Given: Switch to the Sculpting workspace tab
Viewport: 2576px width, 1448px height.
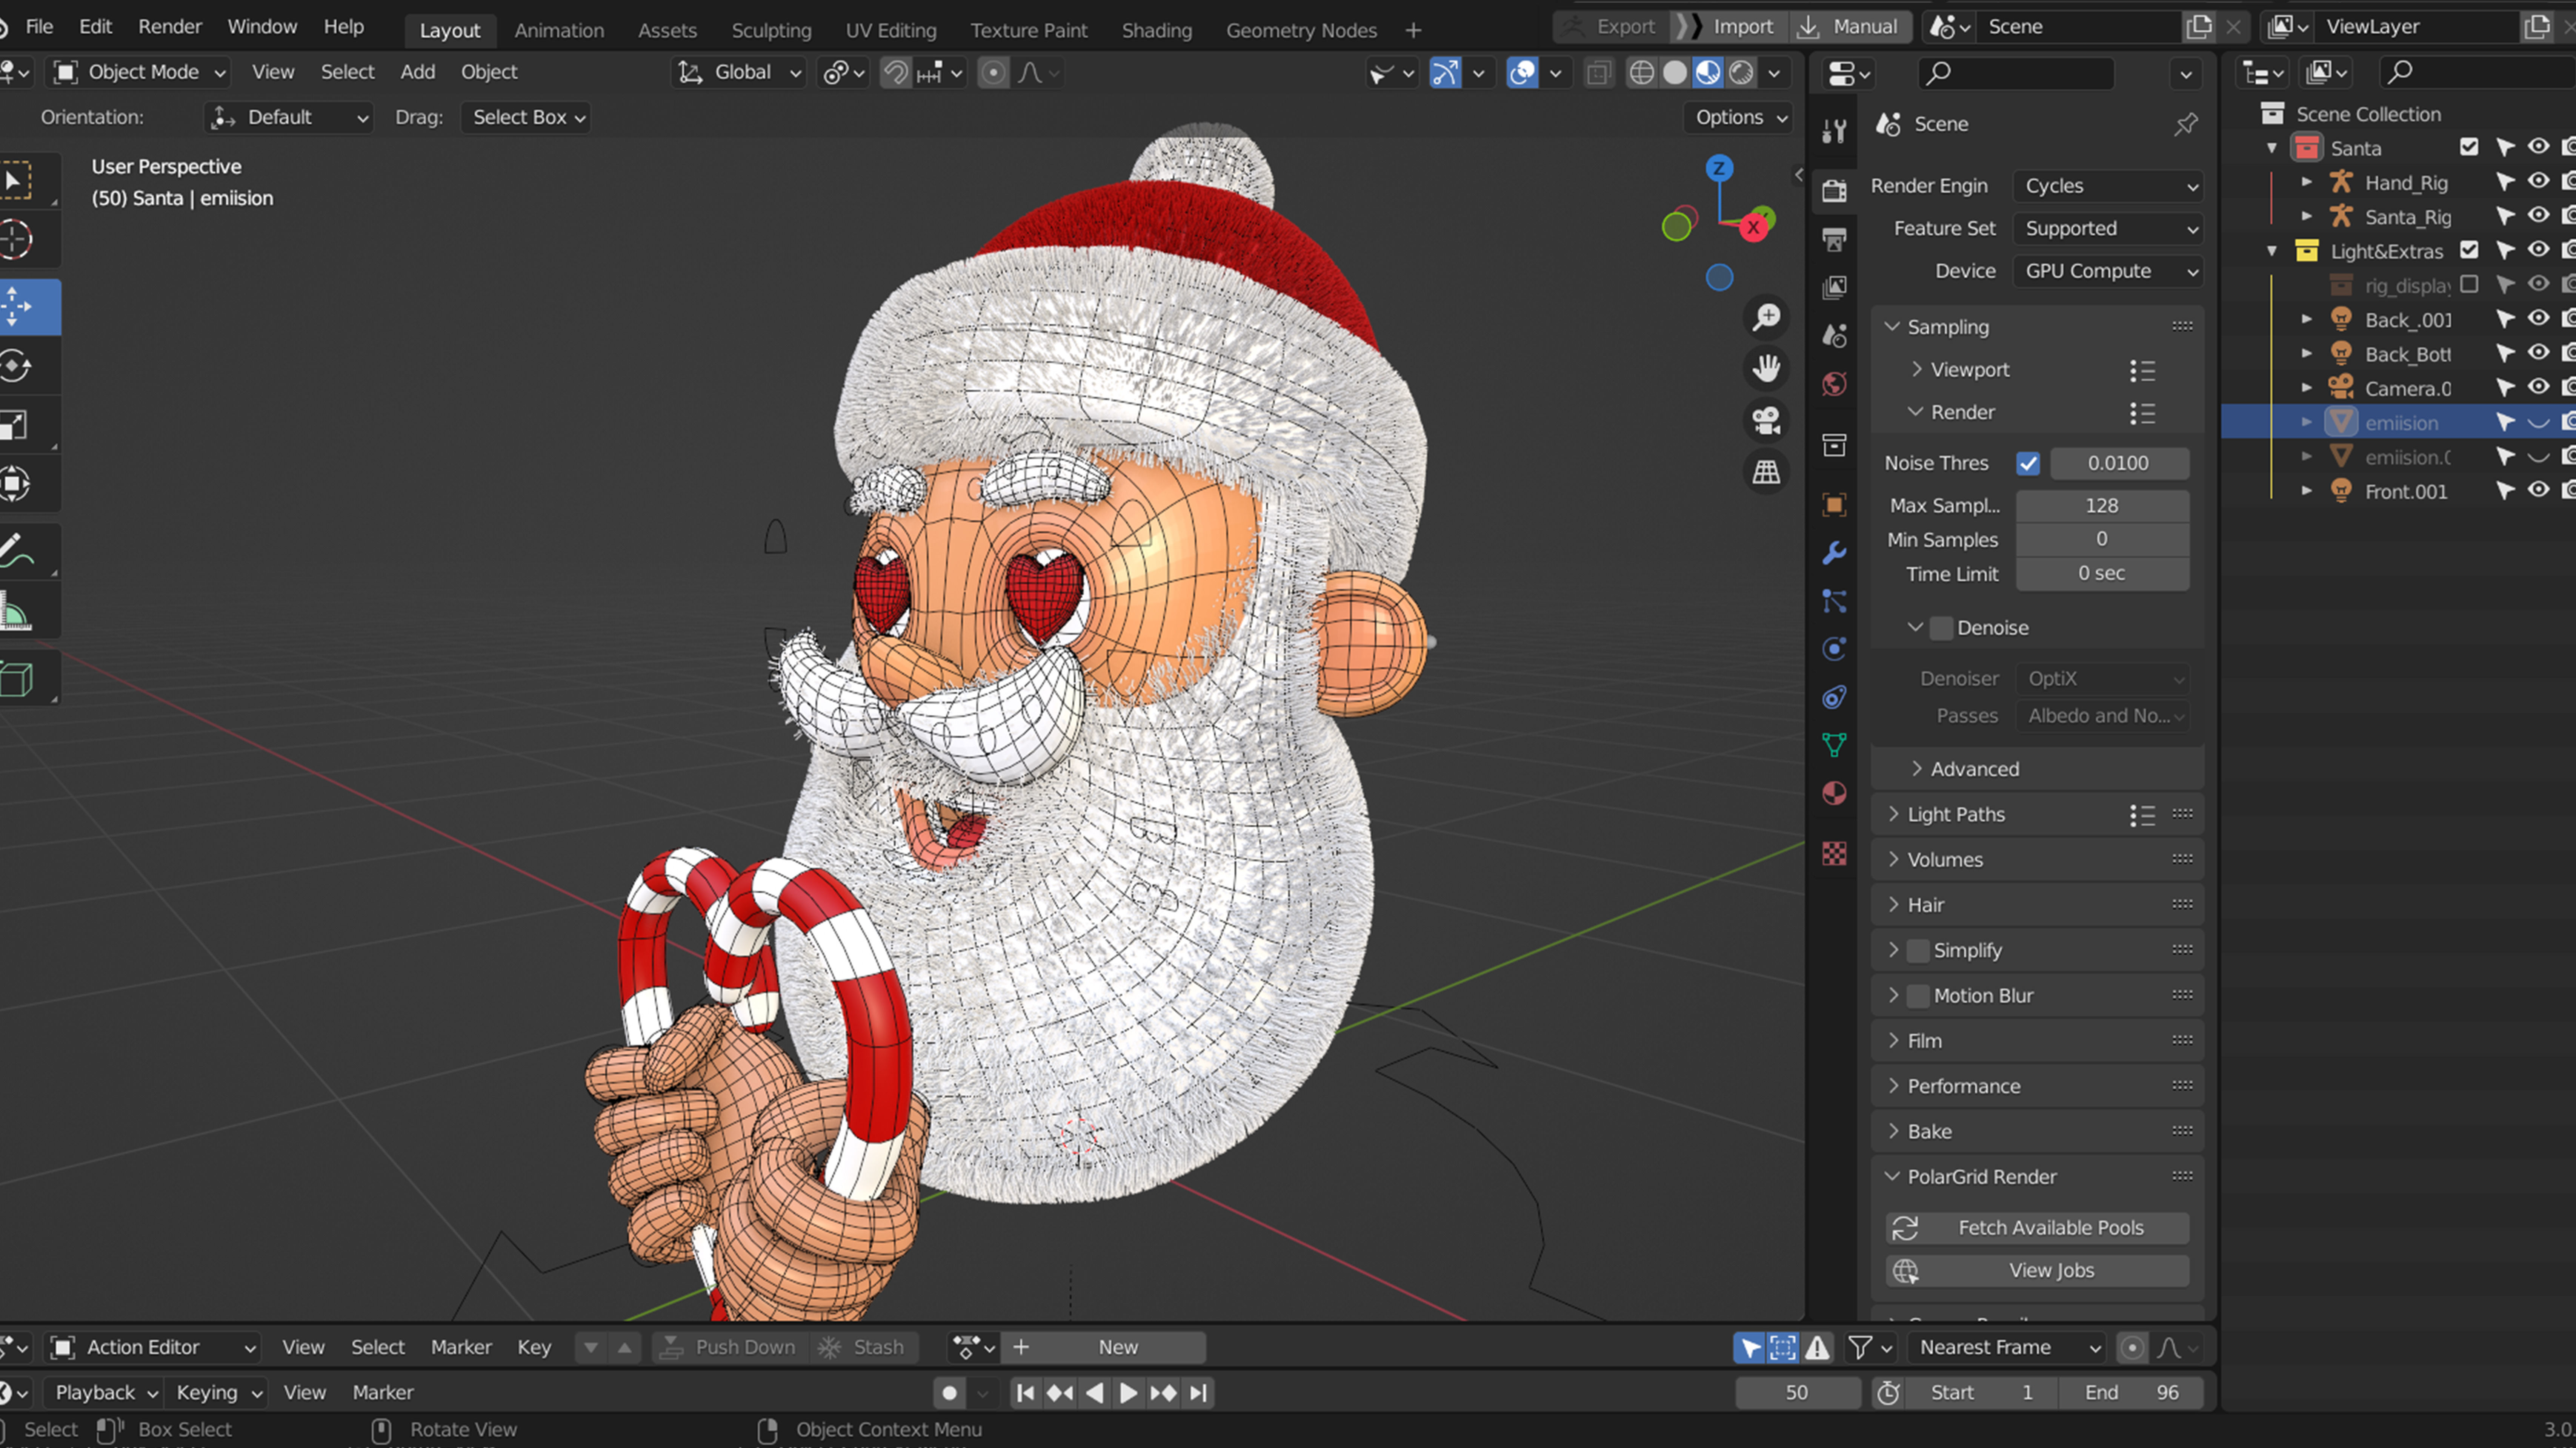Looking at the screenshot, I should (x=771, y=30).
